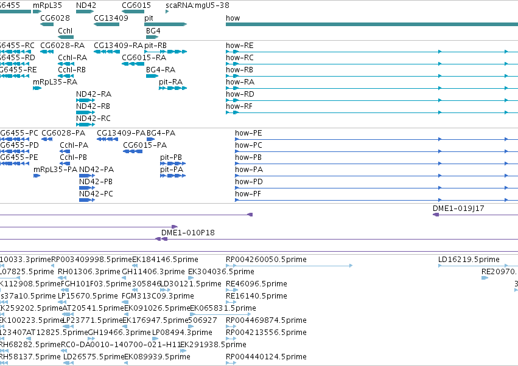518x366 pixels.
Task: Select the 'CG13409' gene label
Action: 111,18
